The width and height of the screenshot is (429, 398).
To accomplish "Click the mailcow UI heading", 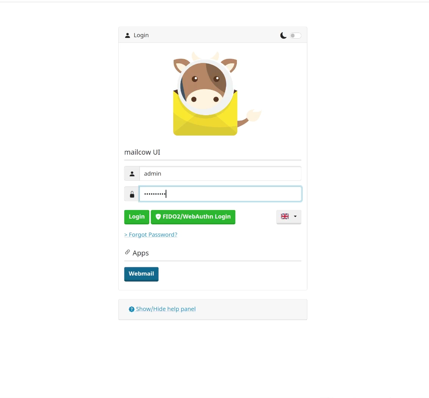I will (142, 152).
